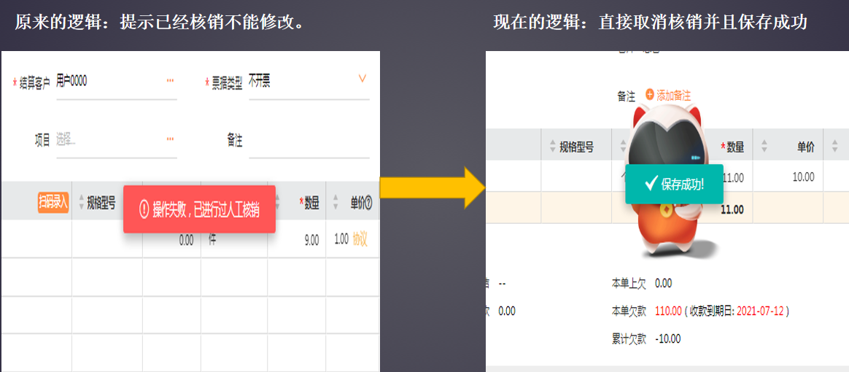Sort by 规格型号 in left table
This screenshot has width=849, height=372.
click(82, 203)
